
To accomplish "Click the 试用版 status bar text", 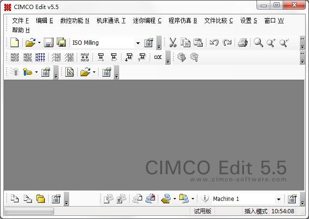I will (x=202, y=211).
